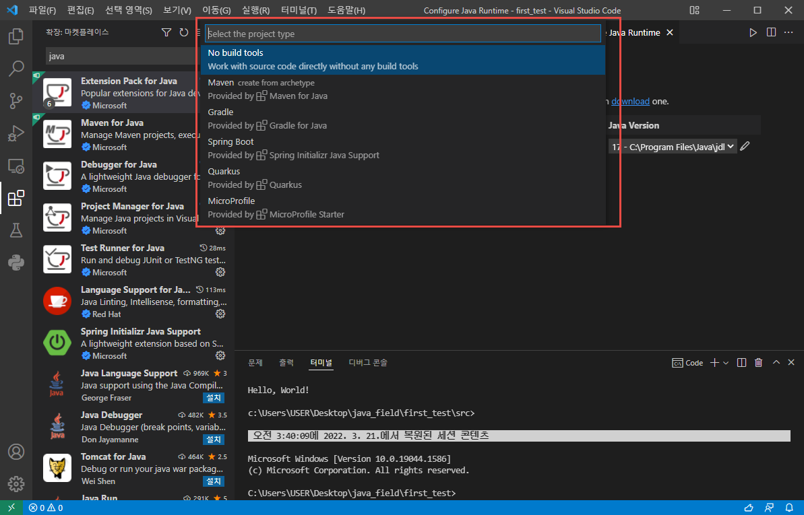Select Quarkus project type
The width and height of the screenshot is (804, 515).
coord(402,178)
